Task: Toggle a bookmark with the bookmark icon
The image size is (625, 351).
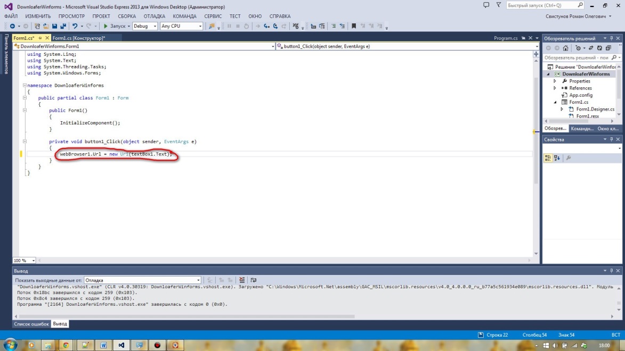Action: coord(354,26)
